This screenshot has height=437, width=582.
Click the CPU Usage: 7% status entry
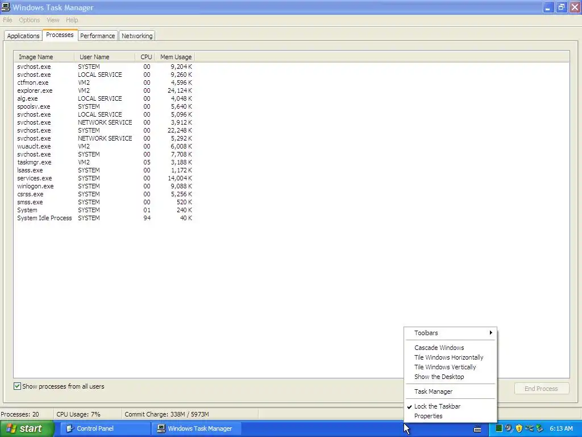[78, 414]
